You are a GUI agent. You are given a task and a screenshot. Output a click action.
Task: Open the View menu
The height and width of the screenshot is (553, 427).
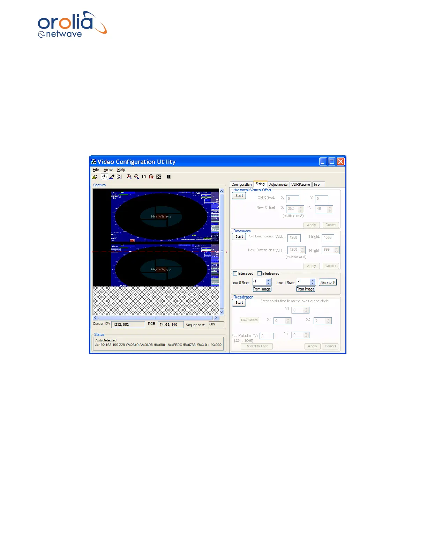tap(108, 170)
